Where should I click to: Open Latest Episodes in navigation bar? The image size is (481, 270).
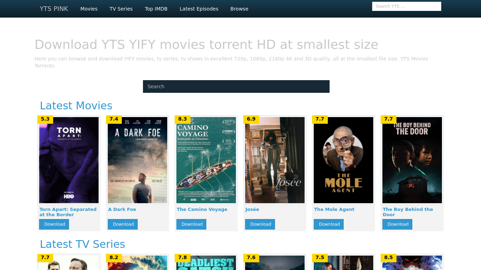coord(199,9)
